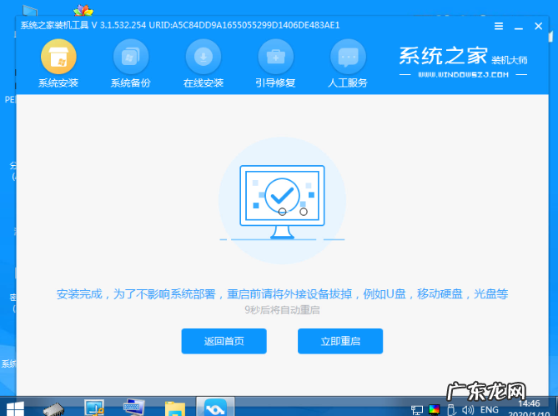Click the 安装完成 completion message text

tap(282, 294)
